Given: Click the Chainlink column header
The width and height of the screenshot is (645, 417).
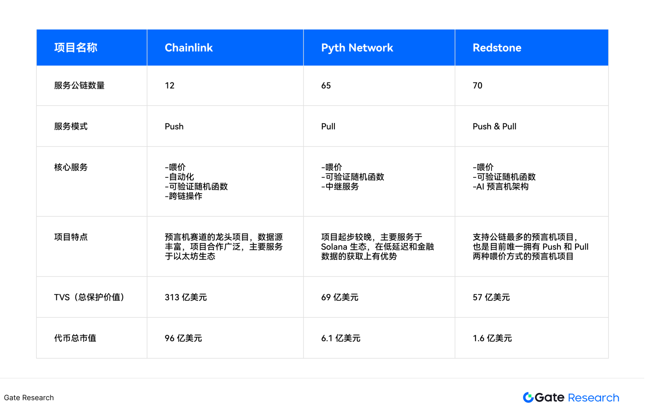Looking at the screenshot, I should point(189,47).
